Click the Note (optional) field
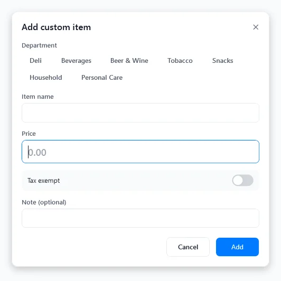This screenshot has width=281, height=281. pos(140,218)
